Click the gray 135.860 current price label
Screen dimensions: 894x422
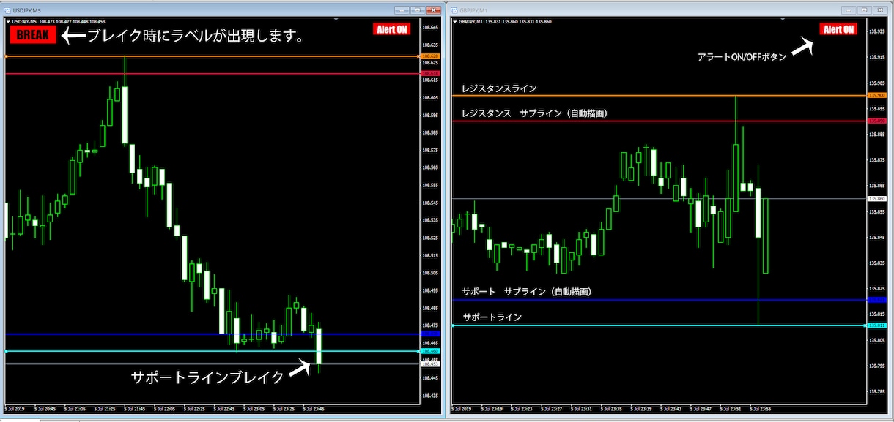tap(877, 198)
